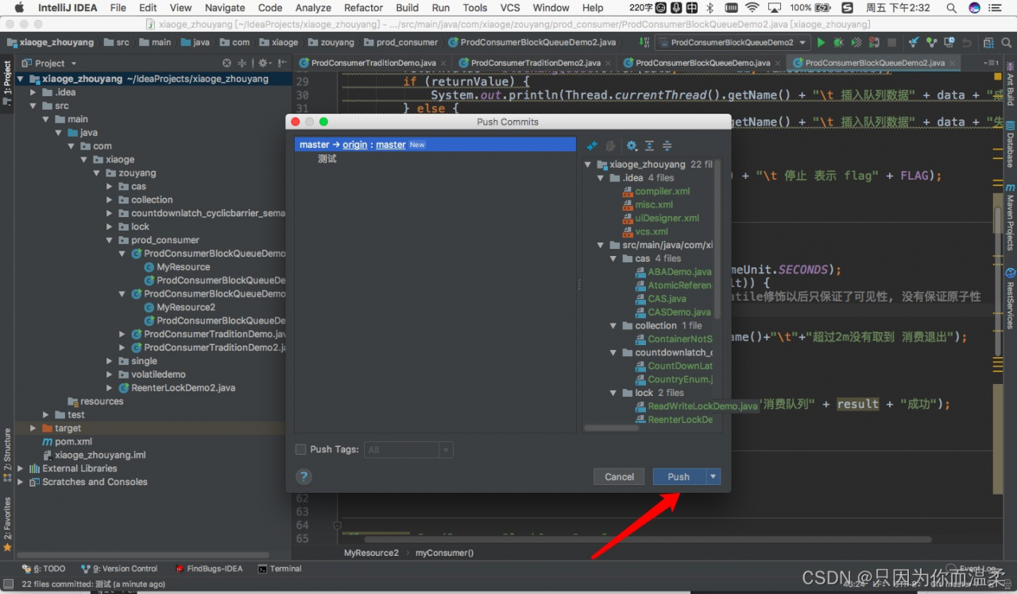Open the Push button dropdown arrow
Viewport: 1017px width, 594px height.
tap(713, 476)
